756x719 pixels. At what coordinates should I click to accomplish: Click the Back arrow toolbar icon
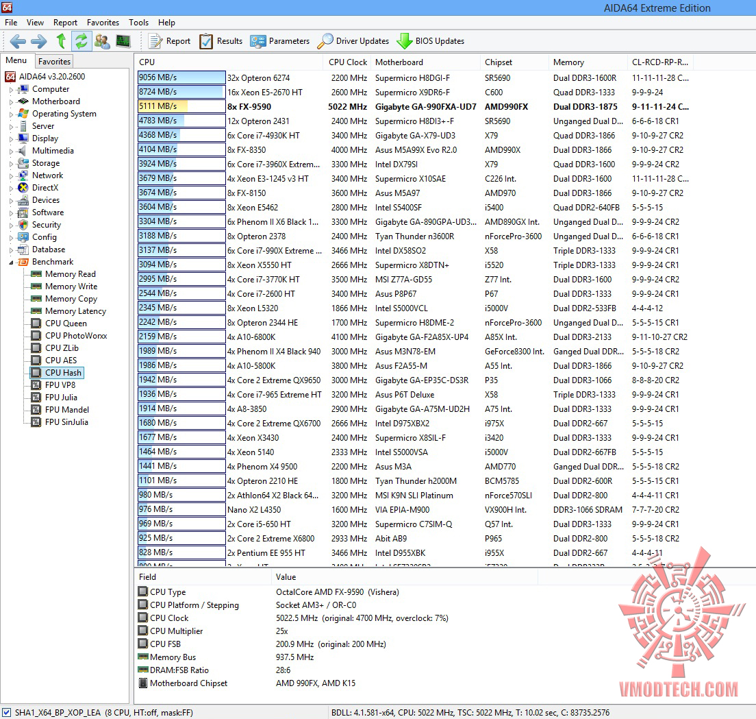tap(18, 41)
